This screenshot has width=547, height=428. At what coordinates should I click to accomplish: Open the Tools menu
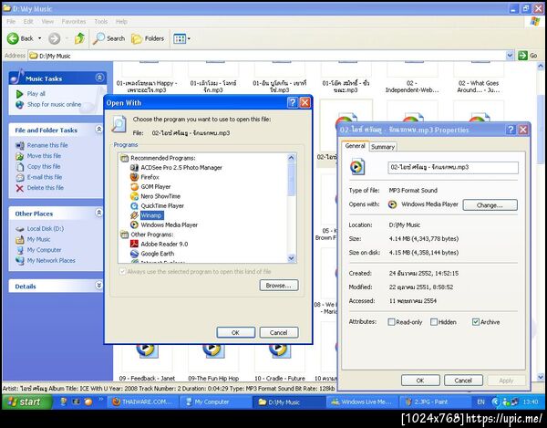101,22
